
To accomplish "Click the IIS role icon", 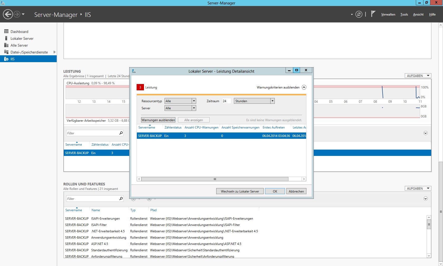I will click(6, 59).
